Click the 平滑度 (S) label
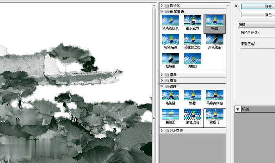 [248, 44]
